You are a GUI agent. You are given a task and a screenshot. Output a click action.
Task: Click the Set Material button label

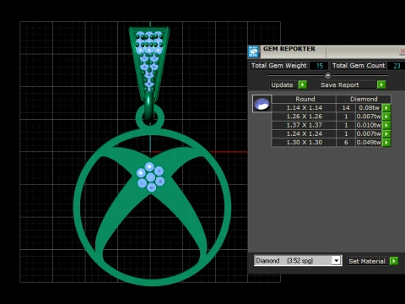pos(367,261)
